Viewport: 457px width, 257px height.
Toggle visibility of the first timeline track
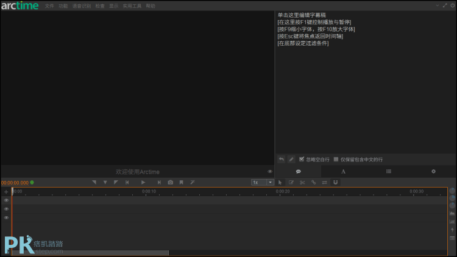click(6, 200)
